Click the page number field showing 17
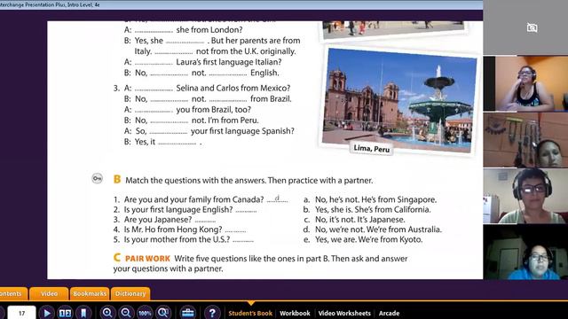Viewport: 568px width, 319px height. click(21, 313)
